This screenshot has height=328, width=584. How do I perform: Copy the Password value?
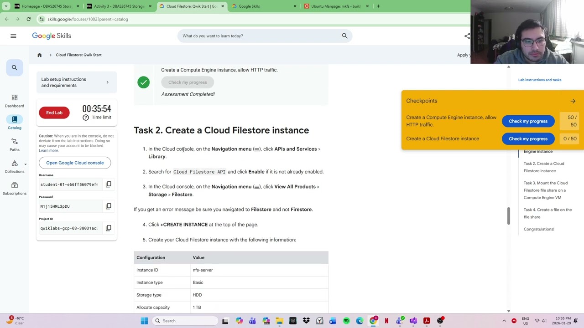click(109, 206)
